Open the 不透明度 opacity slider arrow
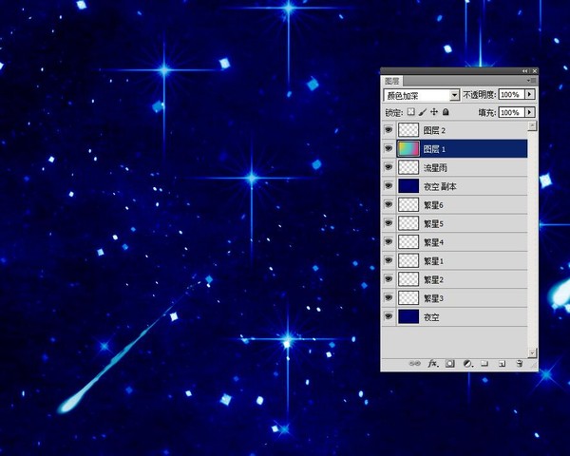The image size is (570, 456). tap(530, 95)
